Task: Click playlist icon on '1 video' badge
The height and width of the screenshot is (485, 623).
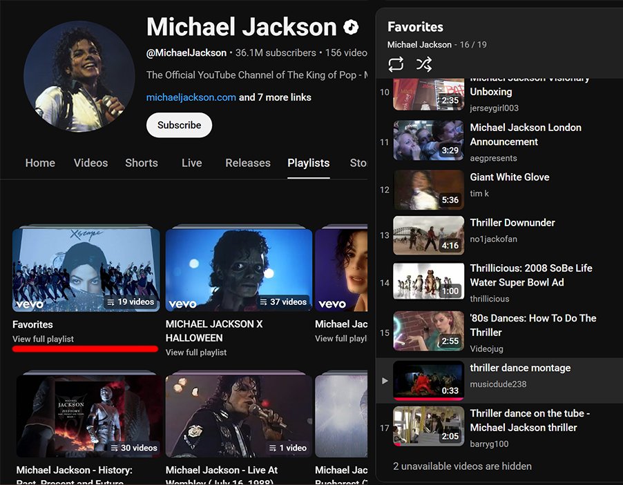Action: point(273,448)
